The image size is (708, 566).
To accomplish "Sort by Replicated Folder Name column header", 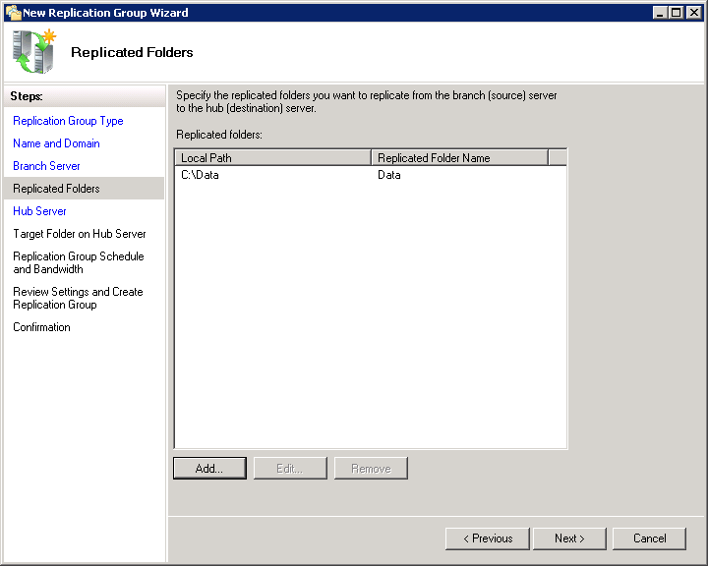I will [459, 158].
